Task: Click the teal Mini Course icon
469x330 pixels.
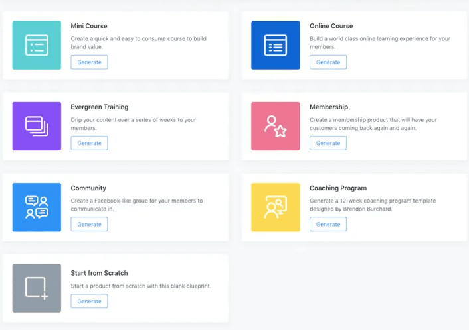Action: click(37, 45)
